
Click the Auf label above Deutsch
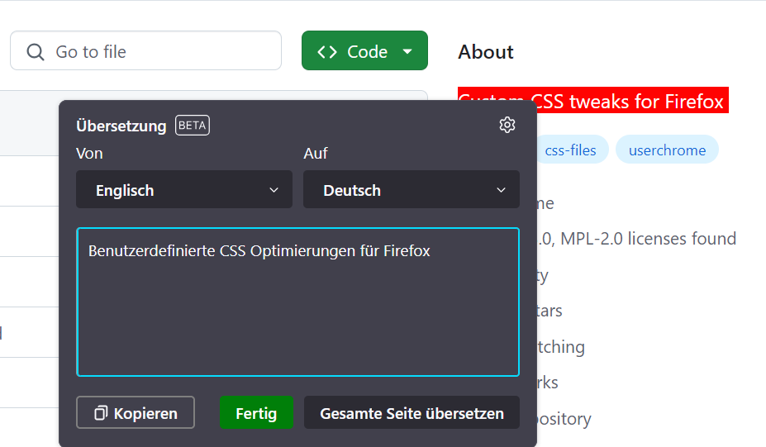[x=316, y=153]
